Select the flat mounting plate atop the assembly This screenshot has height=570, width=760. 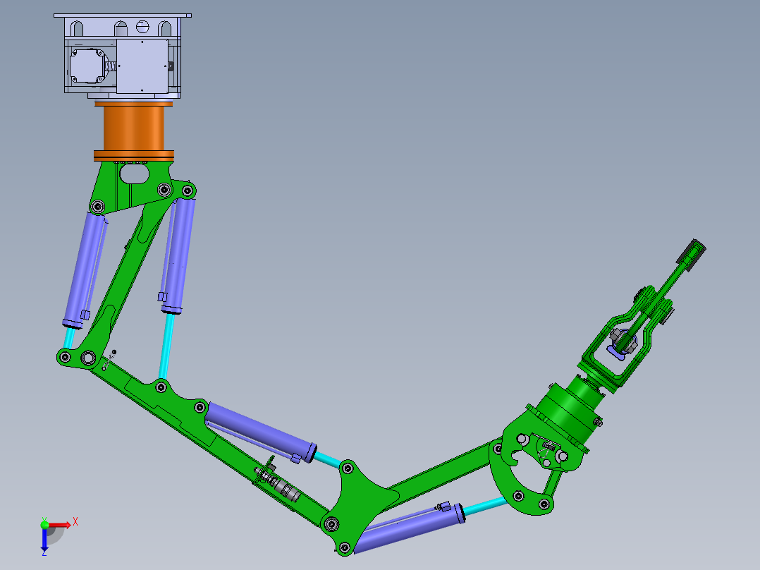(x=122, y=16)
